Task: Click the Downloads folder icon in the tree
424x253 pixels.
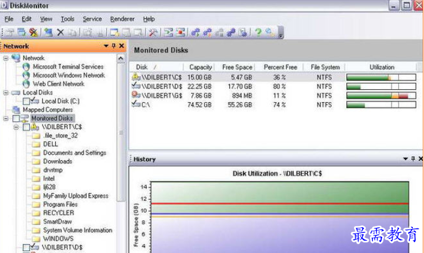Action: pos(36,161)
